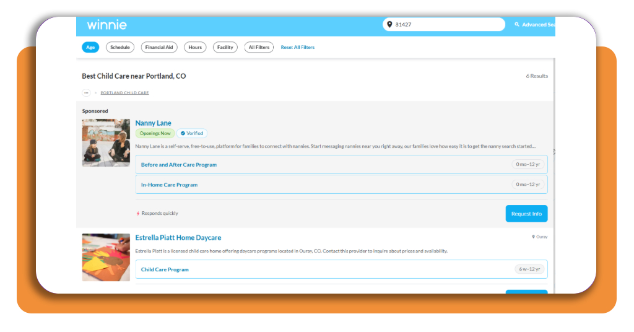The image size is (634, 332).
Task: Click the zip code search field with 81427
Action: pos(443,24)
